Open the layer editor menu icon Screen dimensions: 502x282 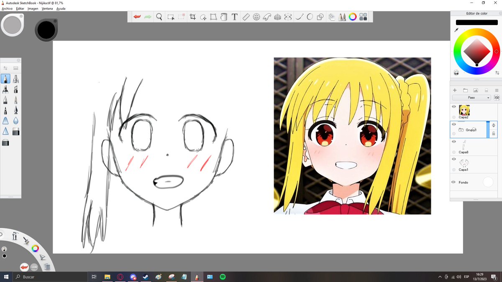tap(497, 90)
